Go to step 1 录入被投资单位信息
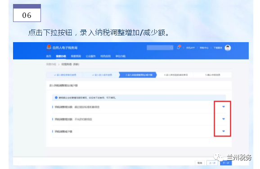The height and width of the screenshot is (169, 260). [65, 75]
